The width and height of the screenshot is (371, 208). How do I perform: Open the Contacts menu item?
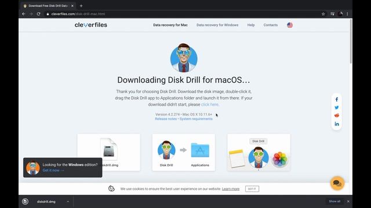[x=271, y=25]
